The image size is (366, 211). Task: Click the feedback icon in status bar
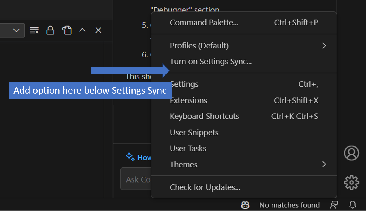pos(334,205)
